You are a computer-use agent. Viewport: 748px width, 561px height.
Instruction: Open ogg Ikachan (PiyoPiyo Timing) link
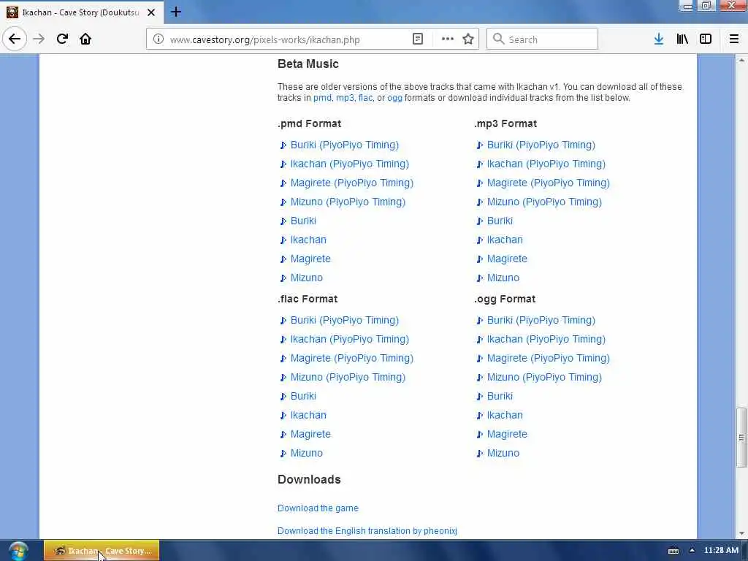point(546,340)
